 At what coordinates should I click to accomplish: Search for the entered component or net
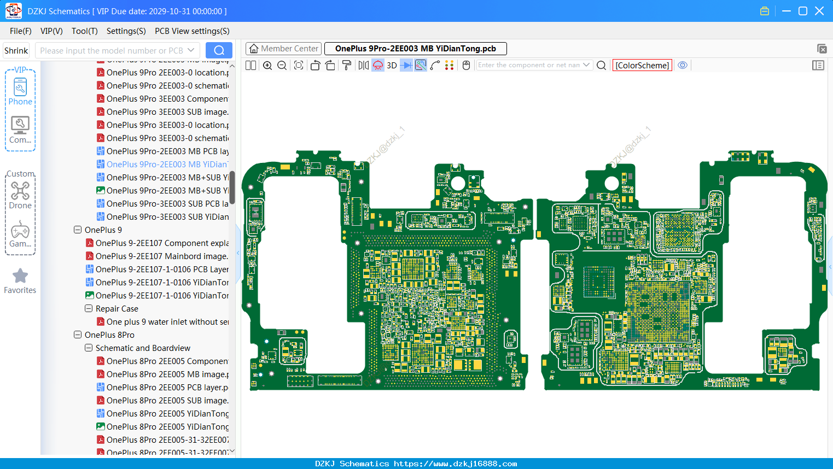point(601,65)
